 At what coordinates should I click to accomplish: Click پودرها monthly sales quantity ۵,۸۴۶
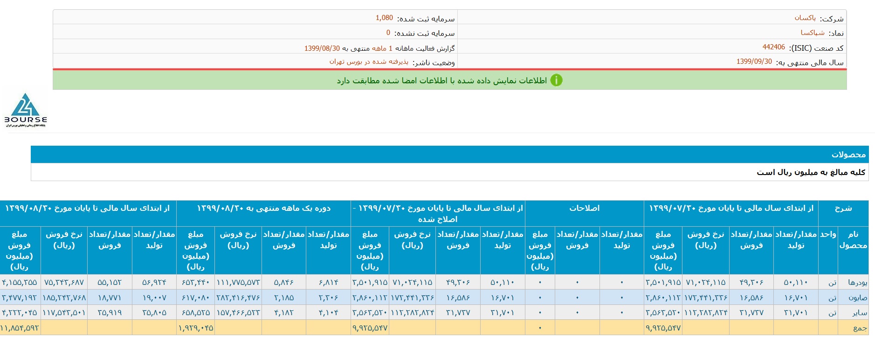[x=284, y=283]
